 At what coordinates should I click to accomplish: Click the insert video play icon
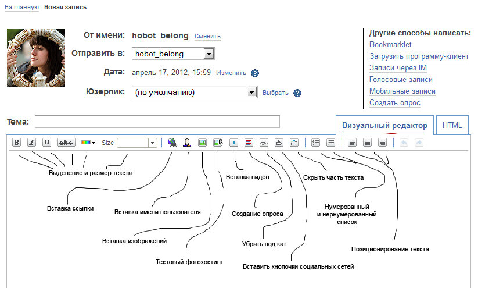233,142
